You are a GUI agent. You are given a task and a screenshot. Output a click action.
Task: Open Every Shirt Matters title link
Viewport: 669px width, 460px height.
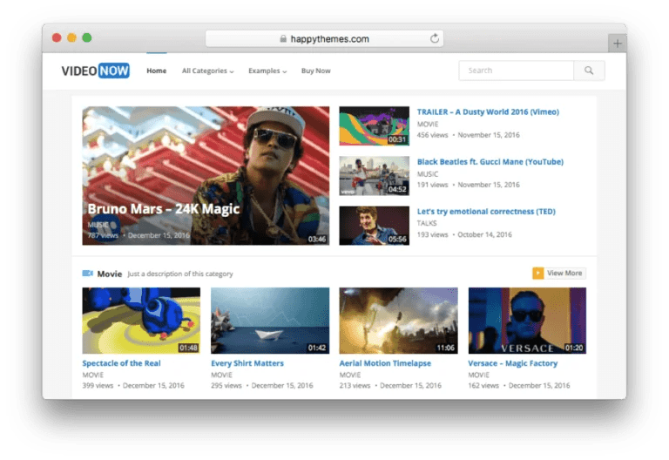[x=247, y=363]
